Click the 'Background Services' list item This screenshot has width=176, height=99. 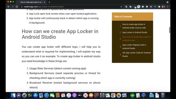click(x=65, y=75)
